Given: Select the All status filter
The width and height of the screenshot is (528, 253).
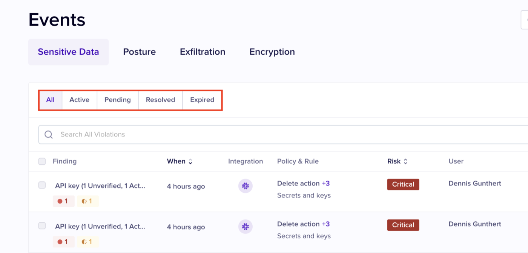Looking at the screenshot, I should pos(51,100).
